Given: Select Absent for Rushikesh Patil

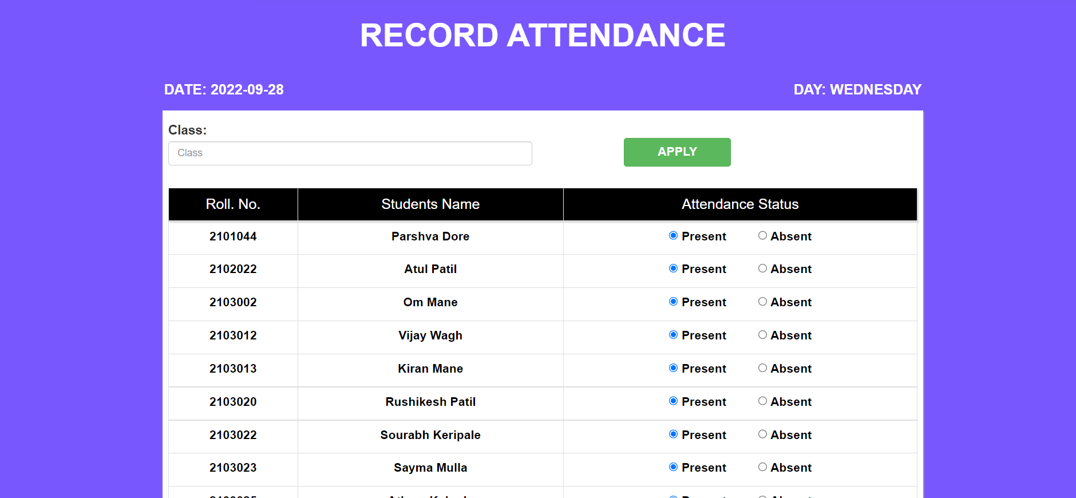Looking at the screenshot, I should point(762,401).
